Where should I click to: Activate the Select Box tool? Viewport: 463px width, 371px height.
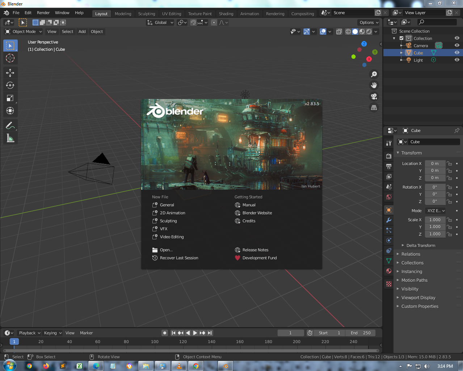10,46
